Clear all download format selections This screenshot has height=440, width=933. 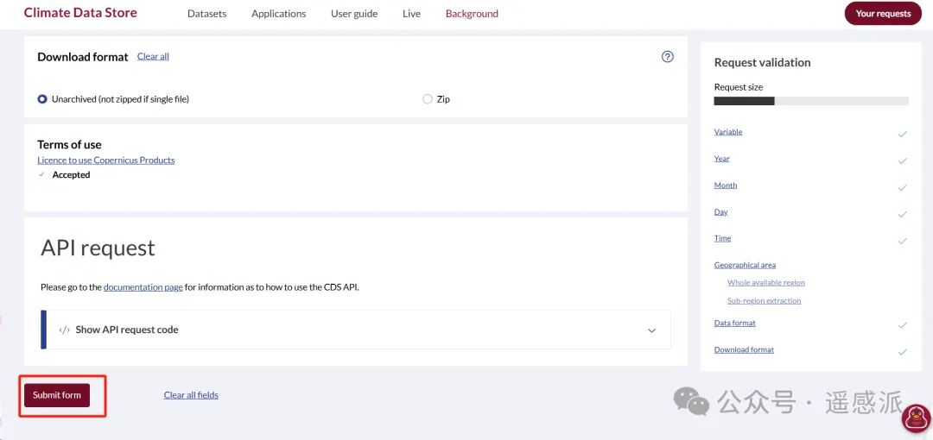coord(153,56)
